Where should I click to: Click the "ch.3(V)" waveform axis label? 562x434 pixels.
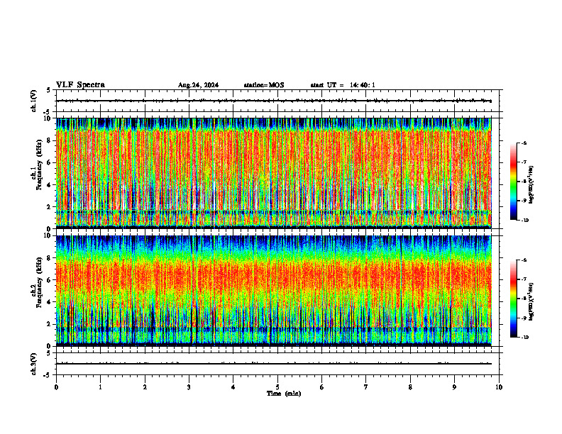tap(34, 364)
